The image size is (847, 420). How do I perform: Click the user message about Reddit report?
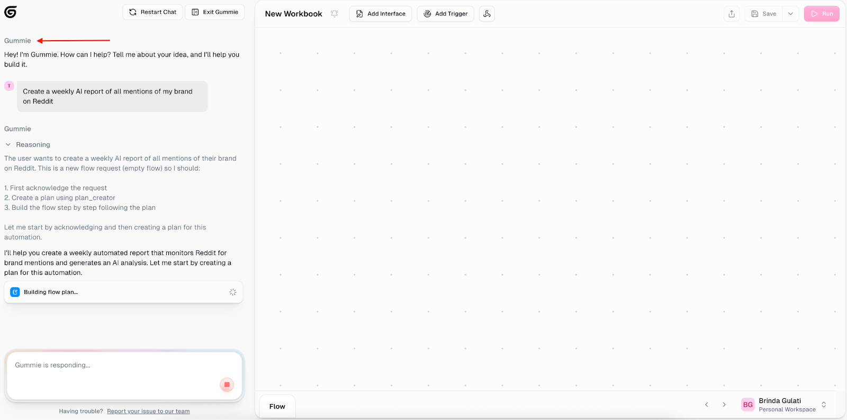click(x=112, y=96)
